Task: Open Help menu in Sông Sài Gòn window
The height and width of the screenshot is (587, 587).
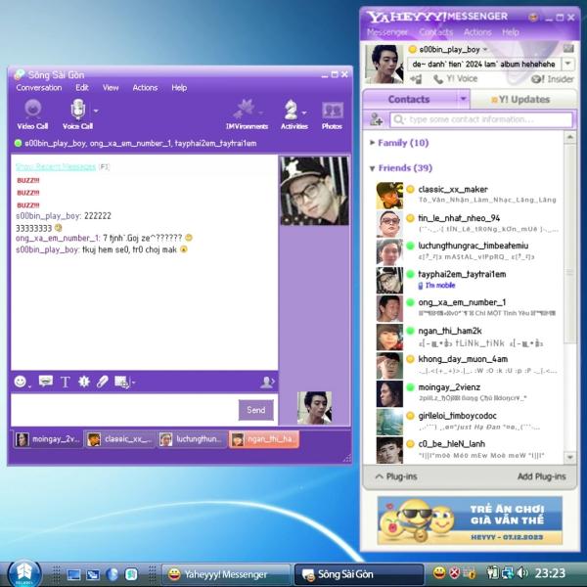Action: 179,88
